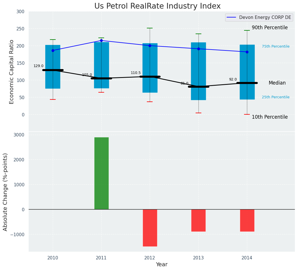Select the 2012 x-axis tick label
The height and width of the screenshot is (270, 298).
coord(150,258)
